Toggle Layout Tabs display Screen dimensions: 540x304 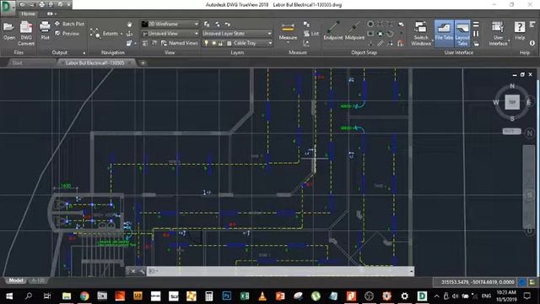click(462, 33)
